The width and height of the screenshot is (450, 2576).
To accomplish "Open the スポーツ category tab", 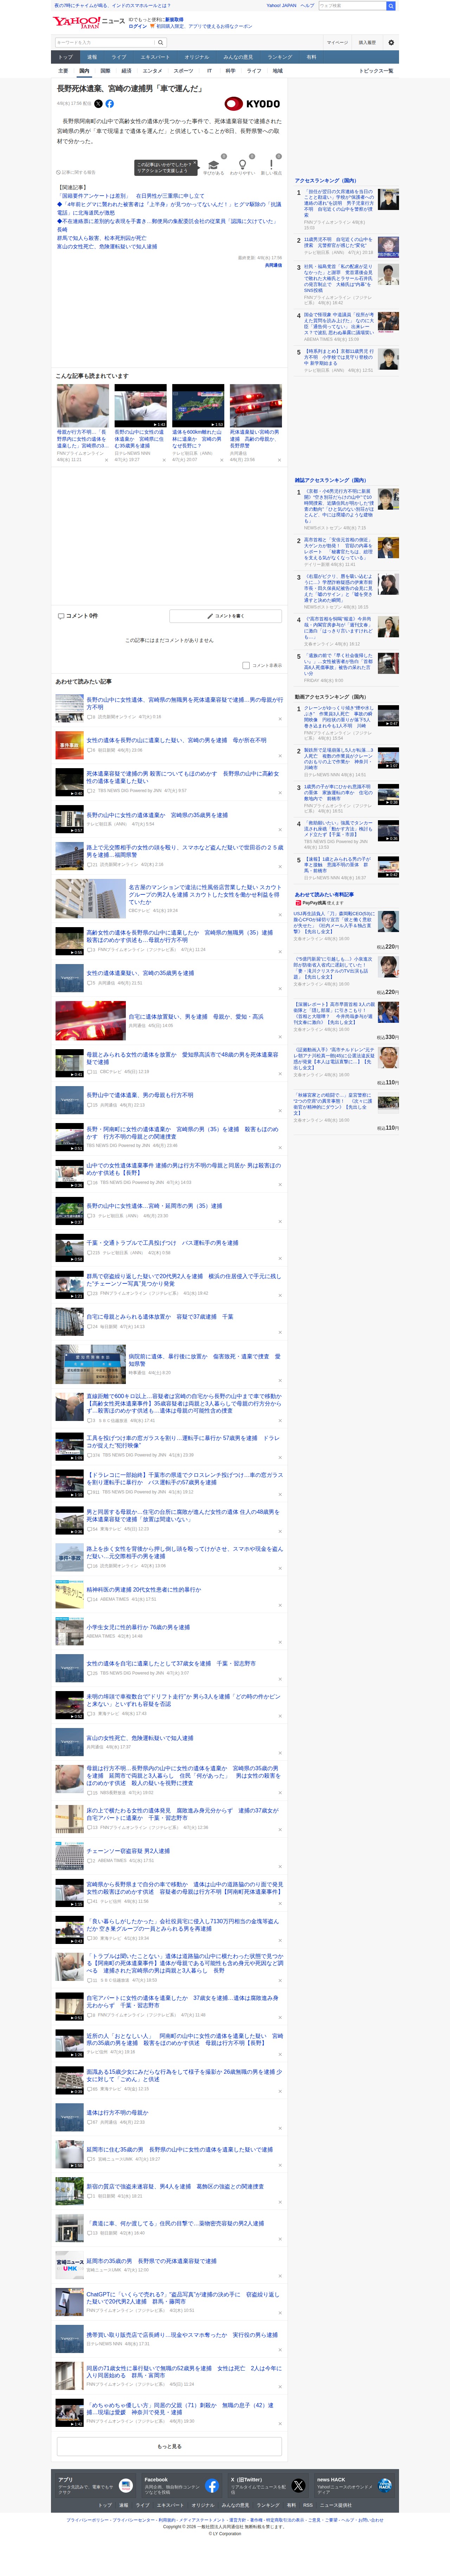I will click(183, 71).
